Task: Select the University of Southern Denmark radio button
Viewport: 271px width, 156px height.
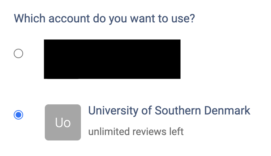Action: point(18,115)
